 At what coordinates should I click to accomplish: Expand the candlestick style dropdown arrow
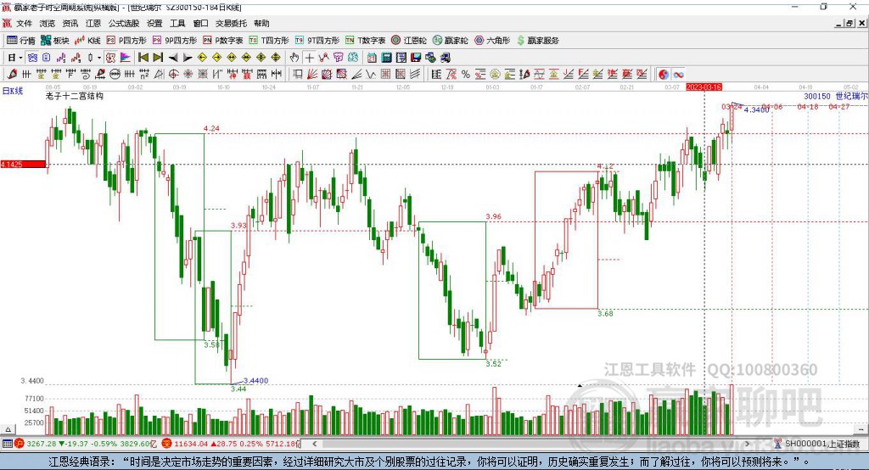[x=99, y=58]
